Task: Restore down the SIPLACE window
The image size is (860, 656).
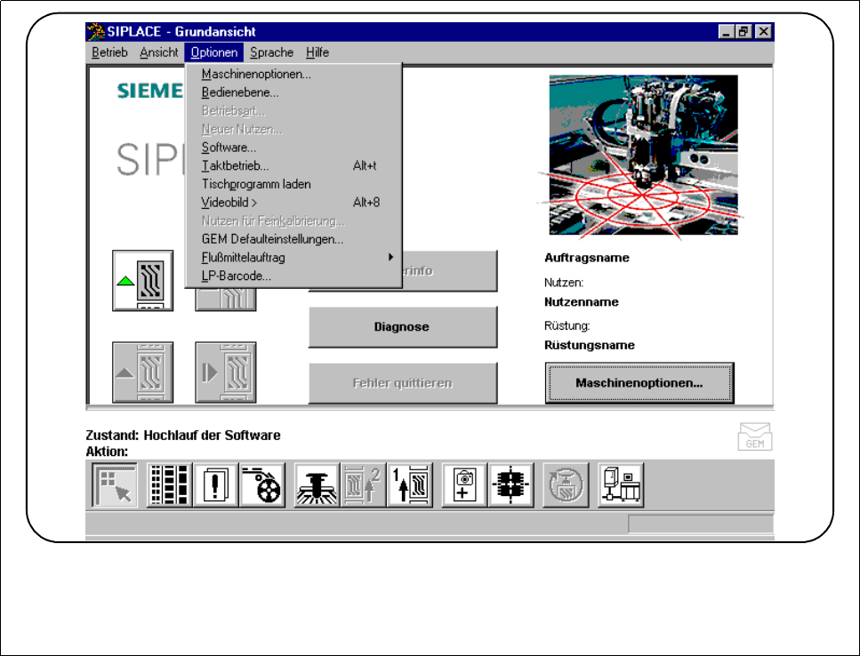Action: click(743, 31)
